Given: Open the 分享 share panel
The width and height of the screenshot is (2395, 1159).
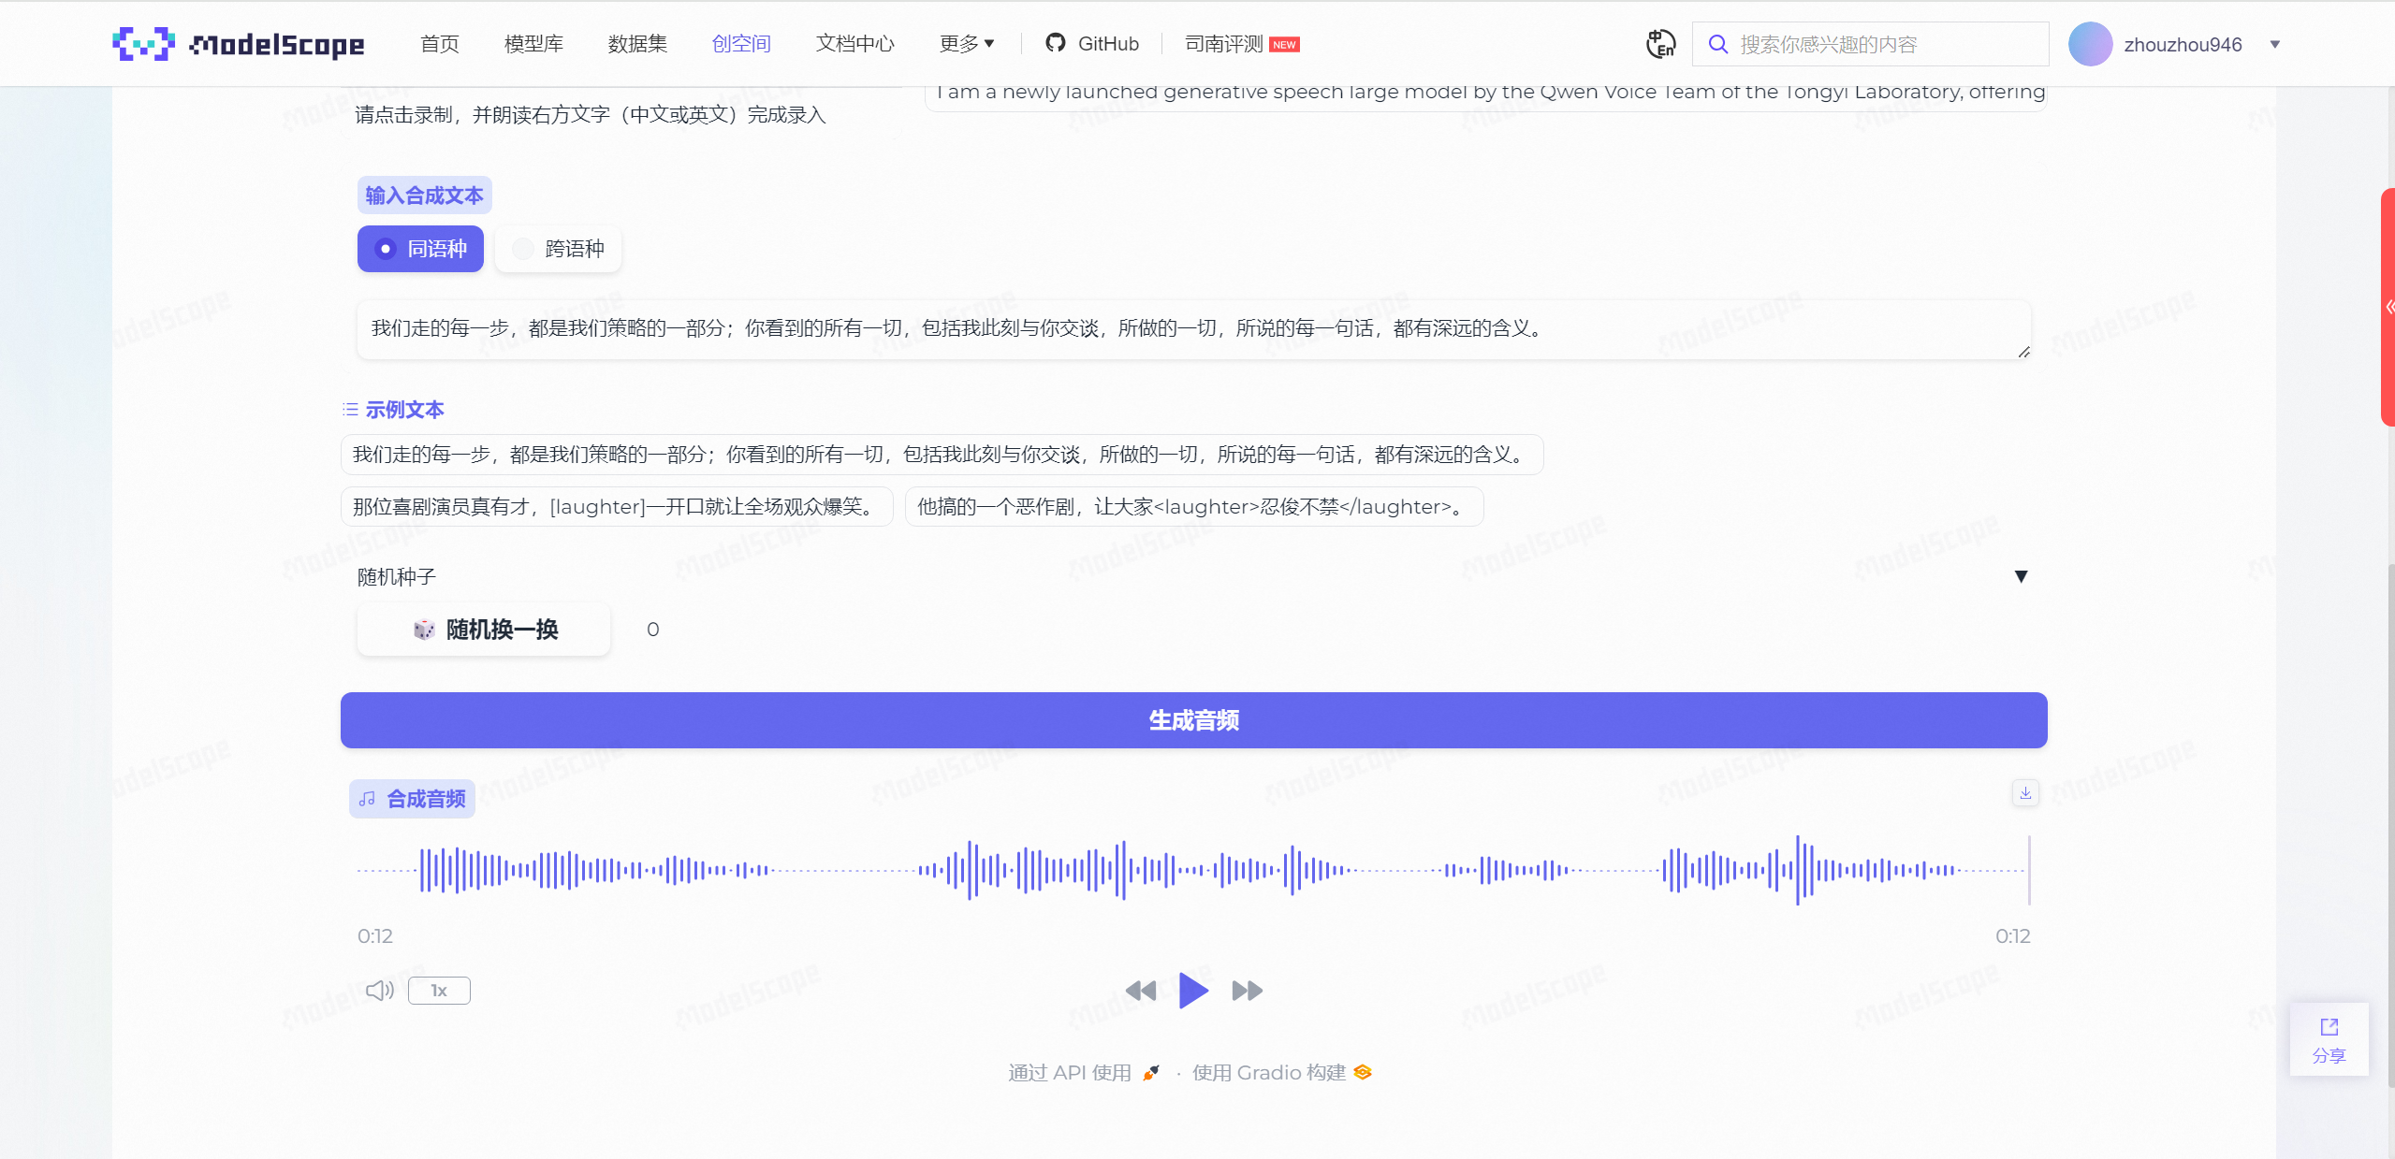Looking at the screenshot, I should [2328, 1038].
